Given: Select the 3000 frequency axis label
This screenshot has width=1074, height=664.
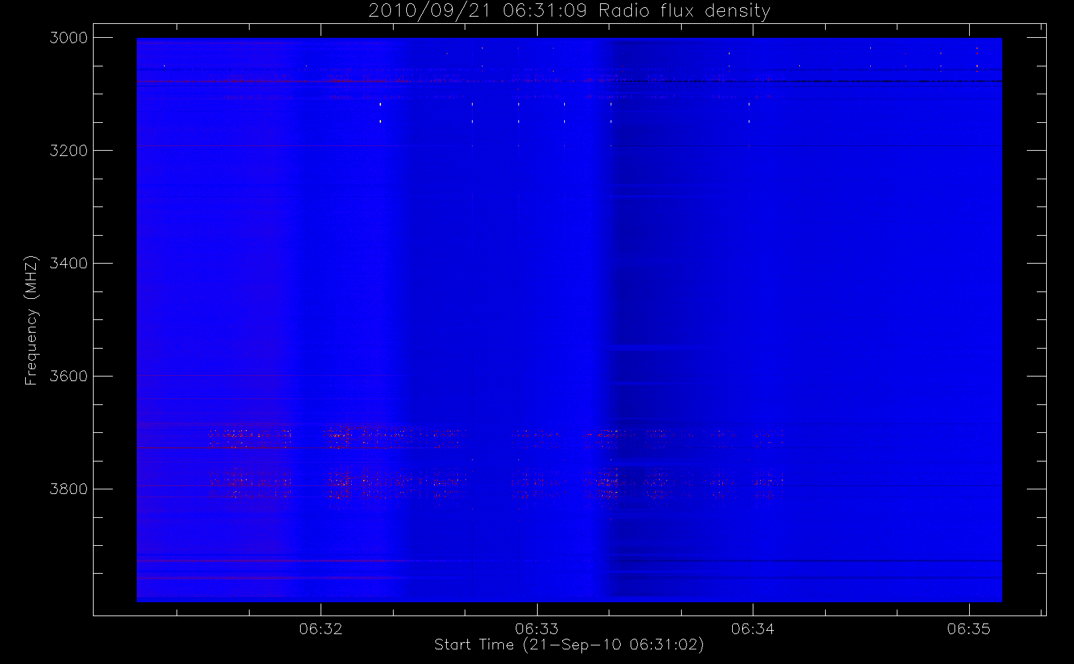Looking at the screenshot, I should pyautogui.click(x=69, y=38).
